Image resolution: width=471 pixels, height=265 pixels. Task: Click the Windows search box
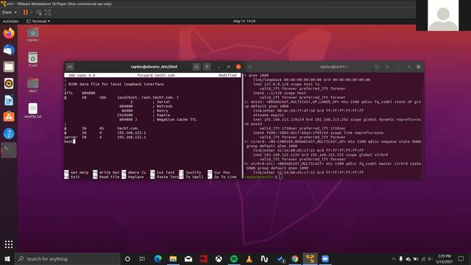click(68, 258)
